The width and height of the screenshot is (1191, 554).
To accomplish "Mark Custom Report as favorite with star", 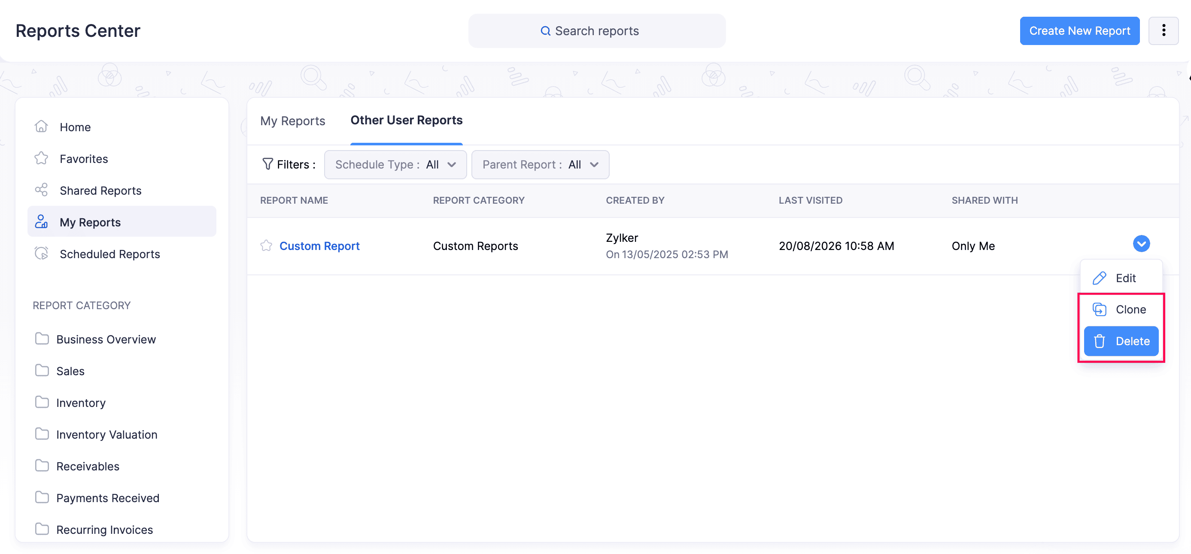I will tap(266, 246).
